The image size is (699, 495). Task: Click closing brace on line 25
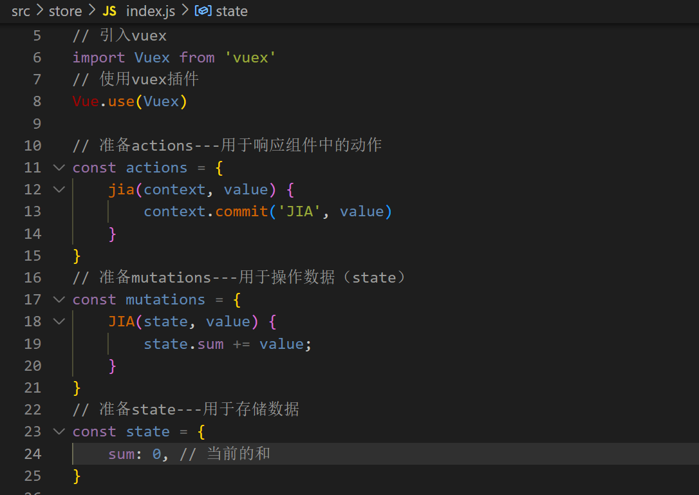[x=77, y=476]
